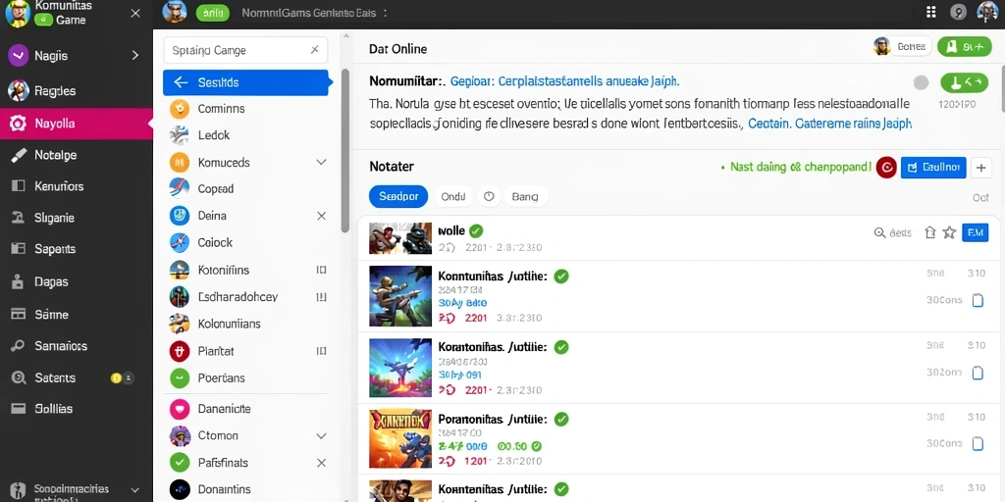This screenshot has height=502, width=1005.
Task: Click the clock icon tab
Action: click(x=489, y=196)
